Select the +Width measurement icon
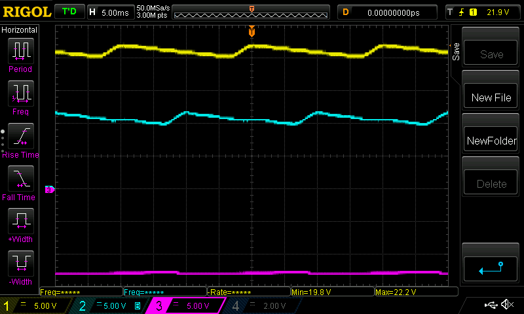 [20, 222]
